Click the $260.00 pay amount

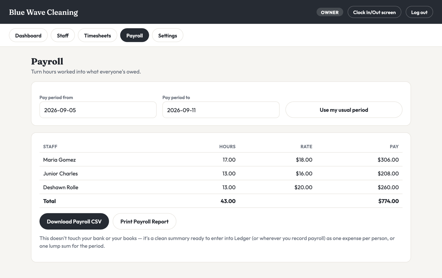tap(388, 187)
